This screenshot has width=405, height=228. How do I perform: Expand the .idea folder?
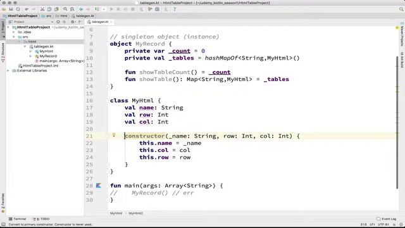coord(14,32)
